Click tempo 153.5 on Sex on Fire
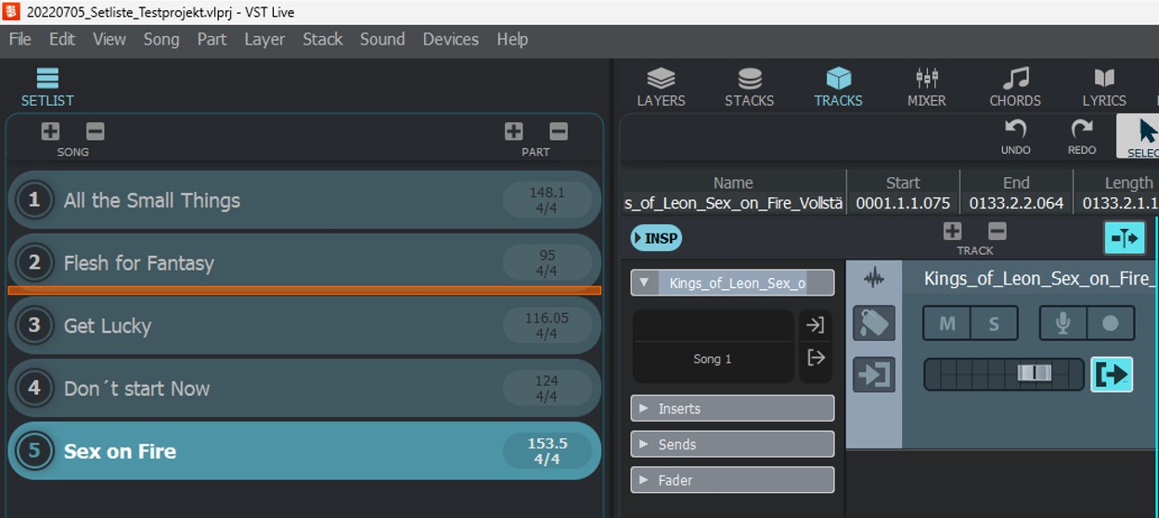Screen dimensions: 1159x518 pyautogui.click(x=547, y=443)
